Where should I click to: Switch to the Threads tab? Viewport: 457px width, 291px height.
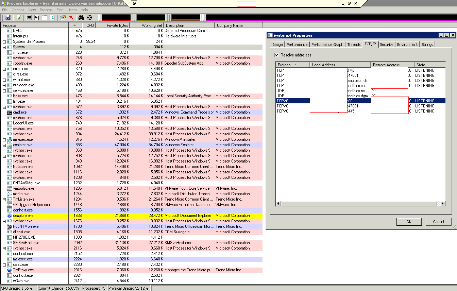[x=354, y=45]
